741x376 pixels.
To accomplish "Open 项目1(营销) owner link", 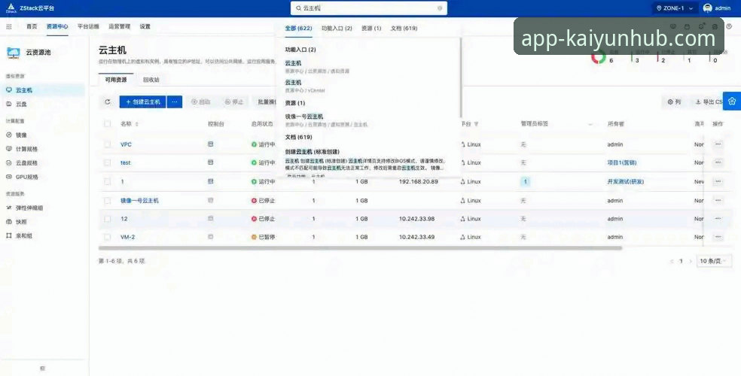I will click(622, 162).
